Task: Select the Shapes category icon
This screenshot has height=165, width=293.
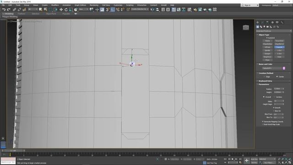Action: tap(261, 27)
